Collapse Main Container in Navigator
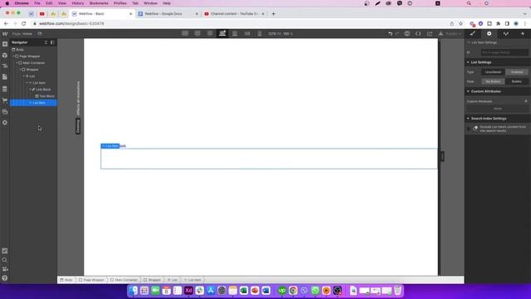The height and width of the screenshot is (299, 531). coord(17,63)
